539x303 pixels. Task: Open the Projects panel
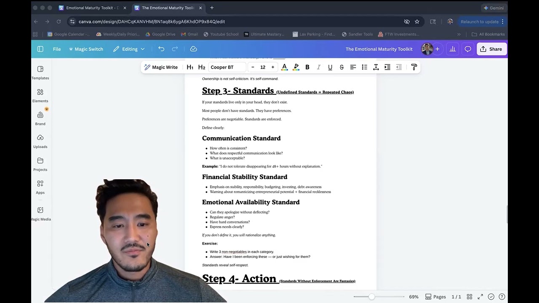click(40, 165)
